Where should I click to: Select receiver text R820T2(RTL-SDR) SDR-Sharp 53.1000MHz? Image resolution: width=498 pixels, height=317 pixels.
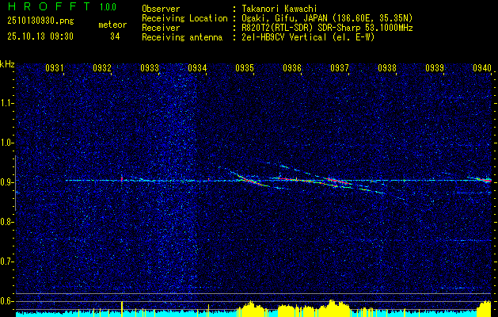[x=327, y=28]
